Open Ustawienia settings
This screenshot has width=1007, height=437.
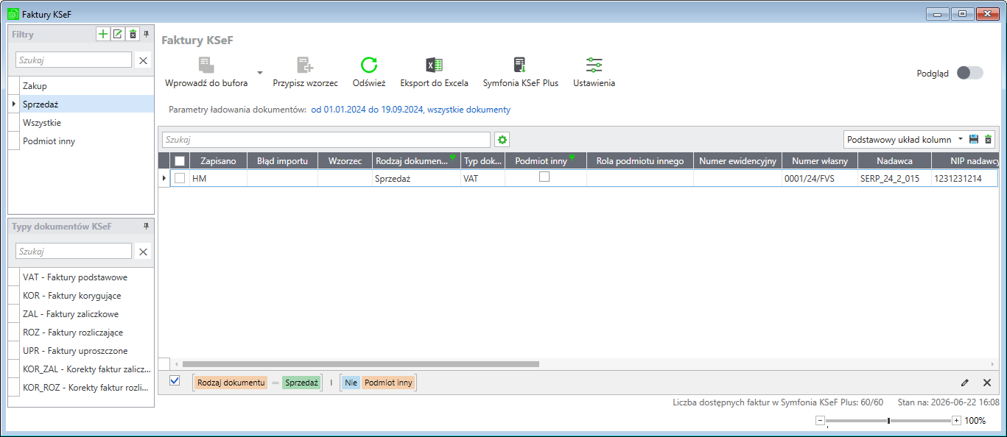(x=594, y=65)
